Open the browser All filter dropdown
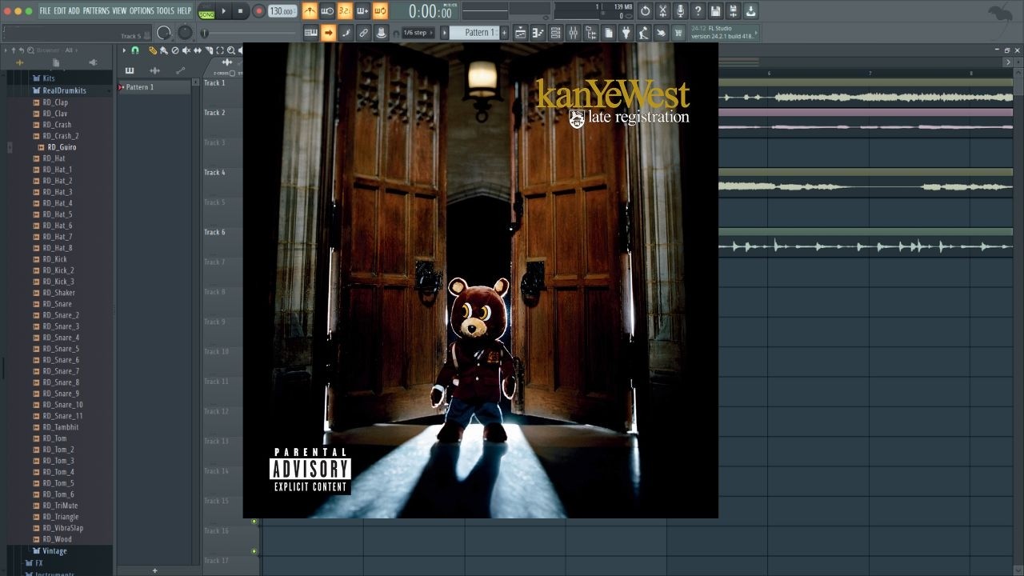 [70, 50]
